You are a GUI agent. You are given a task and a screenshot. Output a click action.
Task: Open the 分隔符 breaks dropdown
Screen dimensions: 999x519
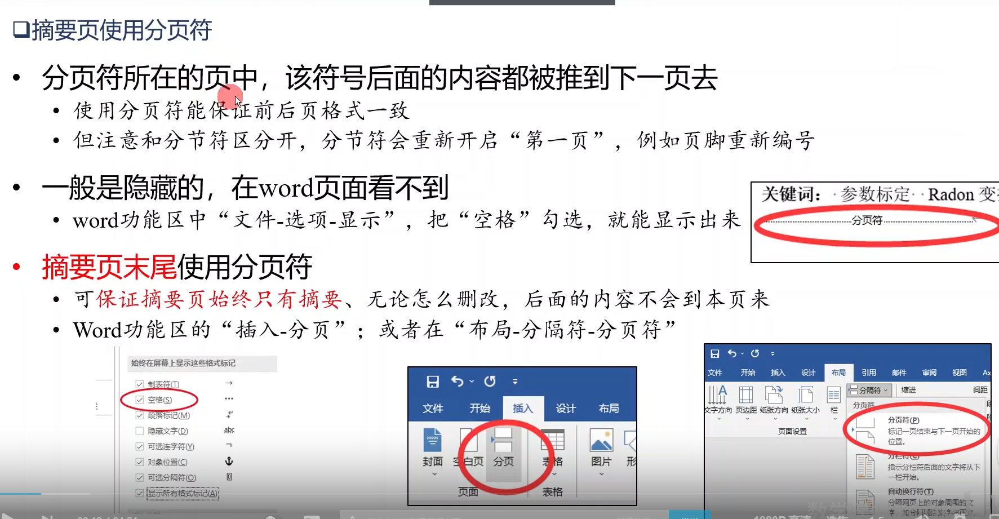pyautogui.click(x=869, y=390)
